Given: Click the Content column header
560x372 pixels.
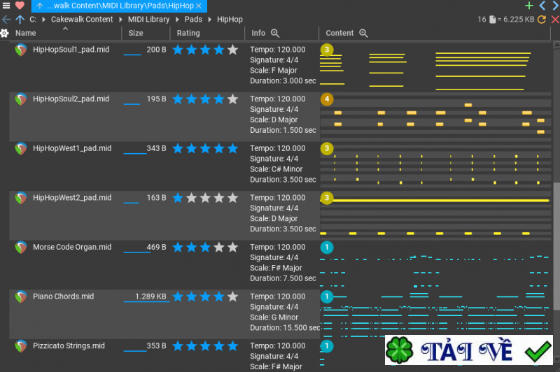Looking at the screenshot, I should (339, 33).
